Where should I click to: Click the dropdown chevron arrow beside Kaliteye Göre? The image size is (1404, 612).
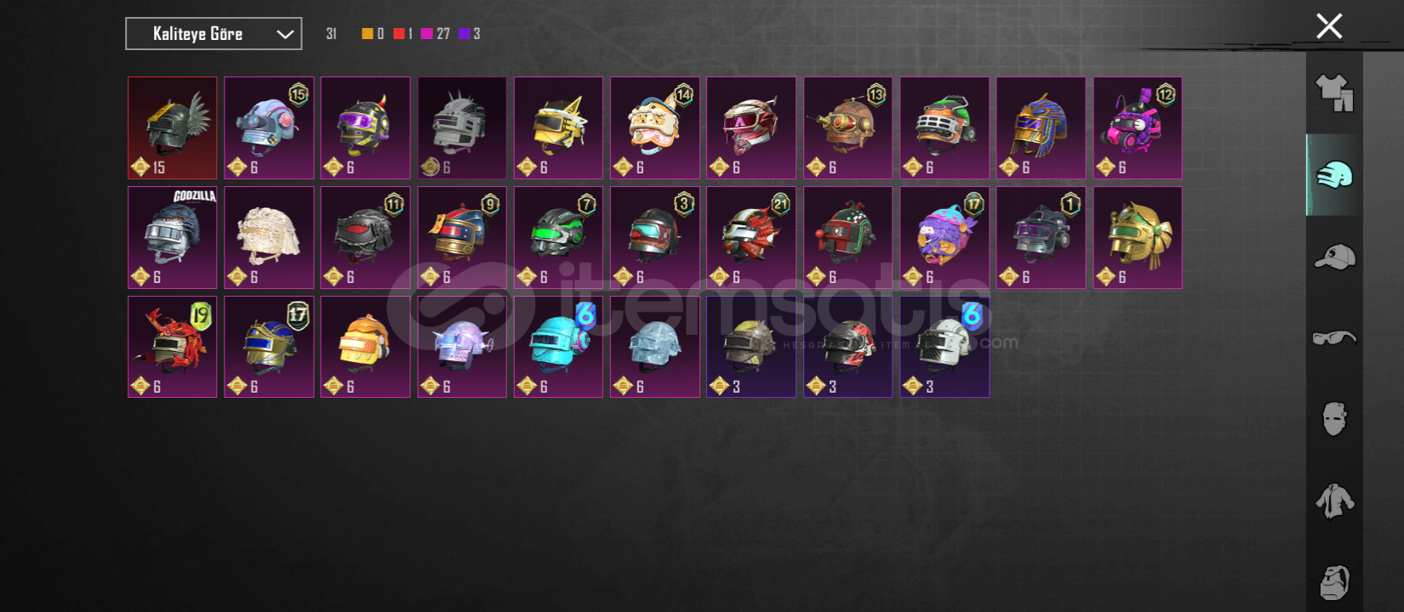[x=285, y=34]
